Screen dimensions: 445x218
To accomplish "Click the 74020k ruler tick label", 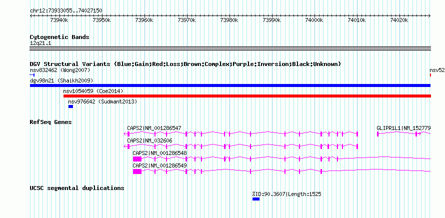I will click(x=399, y=20).
